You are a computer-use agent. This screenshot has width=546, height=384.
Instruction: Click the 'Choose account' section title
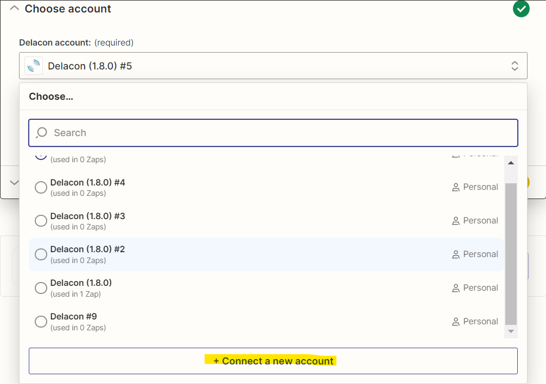coord(68,9)
